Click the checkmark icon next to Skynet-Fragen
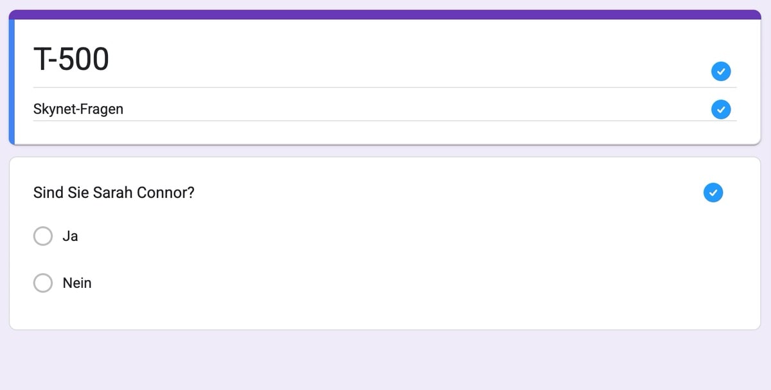Viewport: 771px width, 390px height. pos(721,110)
